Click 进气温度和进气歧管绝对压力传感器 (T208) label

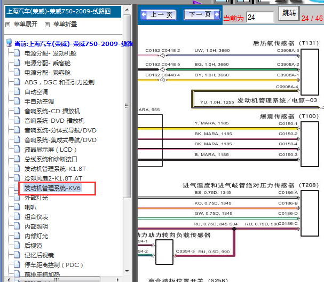[251, 185]
